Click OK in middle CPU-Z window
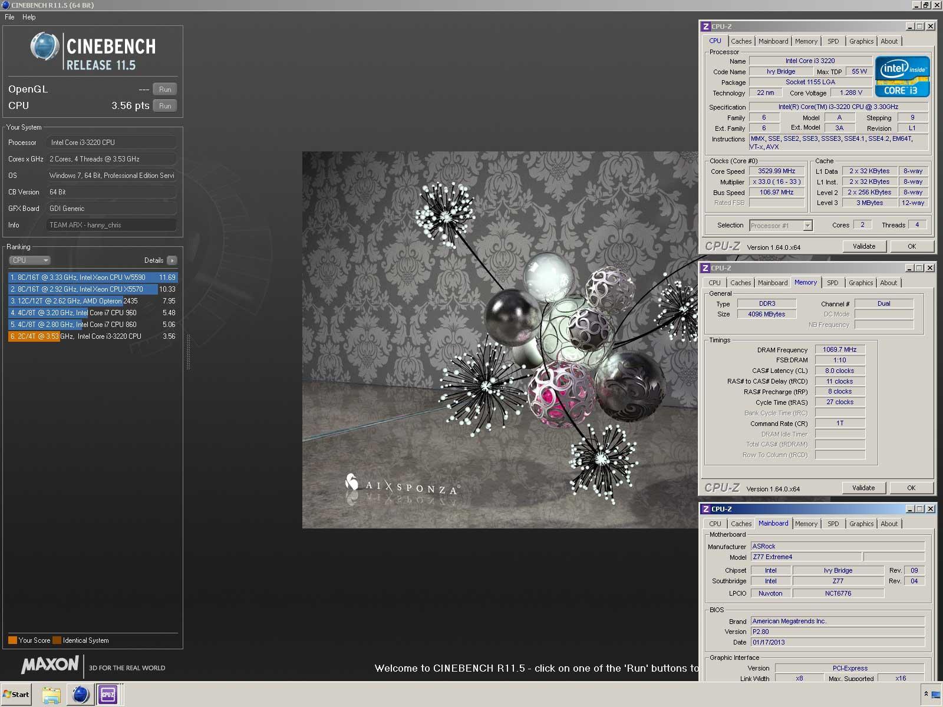This screenshot has height=707, width=943. pos(911,488)
